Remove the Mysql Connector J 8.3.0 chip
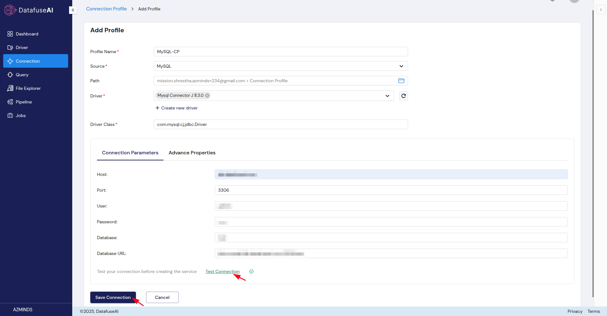Viewport: 607px width, 316px height. coord(207,95)
